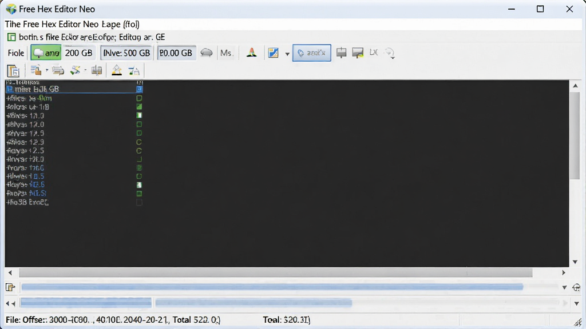Click the icon left of blue progress bar
This screenshot has width=586, height=329.
(x=10, y=287)
